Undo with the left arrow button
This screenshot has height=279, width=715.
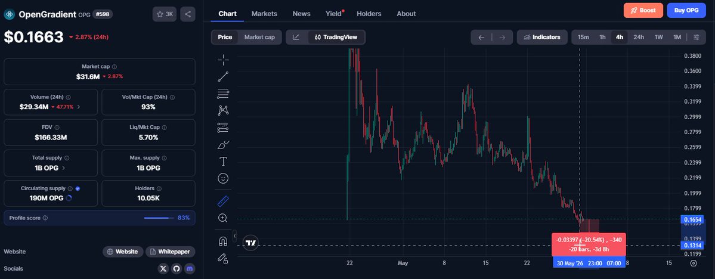481,38
